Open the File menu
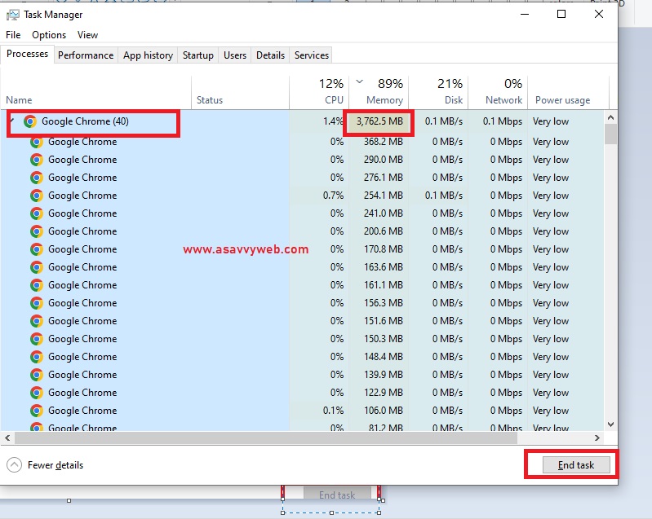This screenshot has width=652, height=519. click(13, 35)
